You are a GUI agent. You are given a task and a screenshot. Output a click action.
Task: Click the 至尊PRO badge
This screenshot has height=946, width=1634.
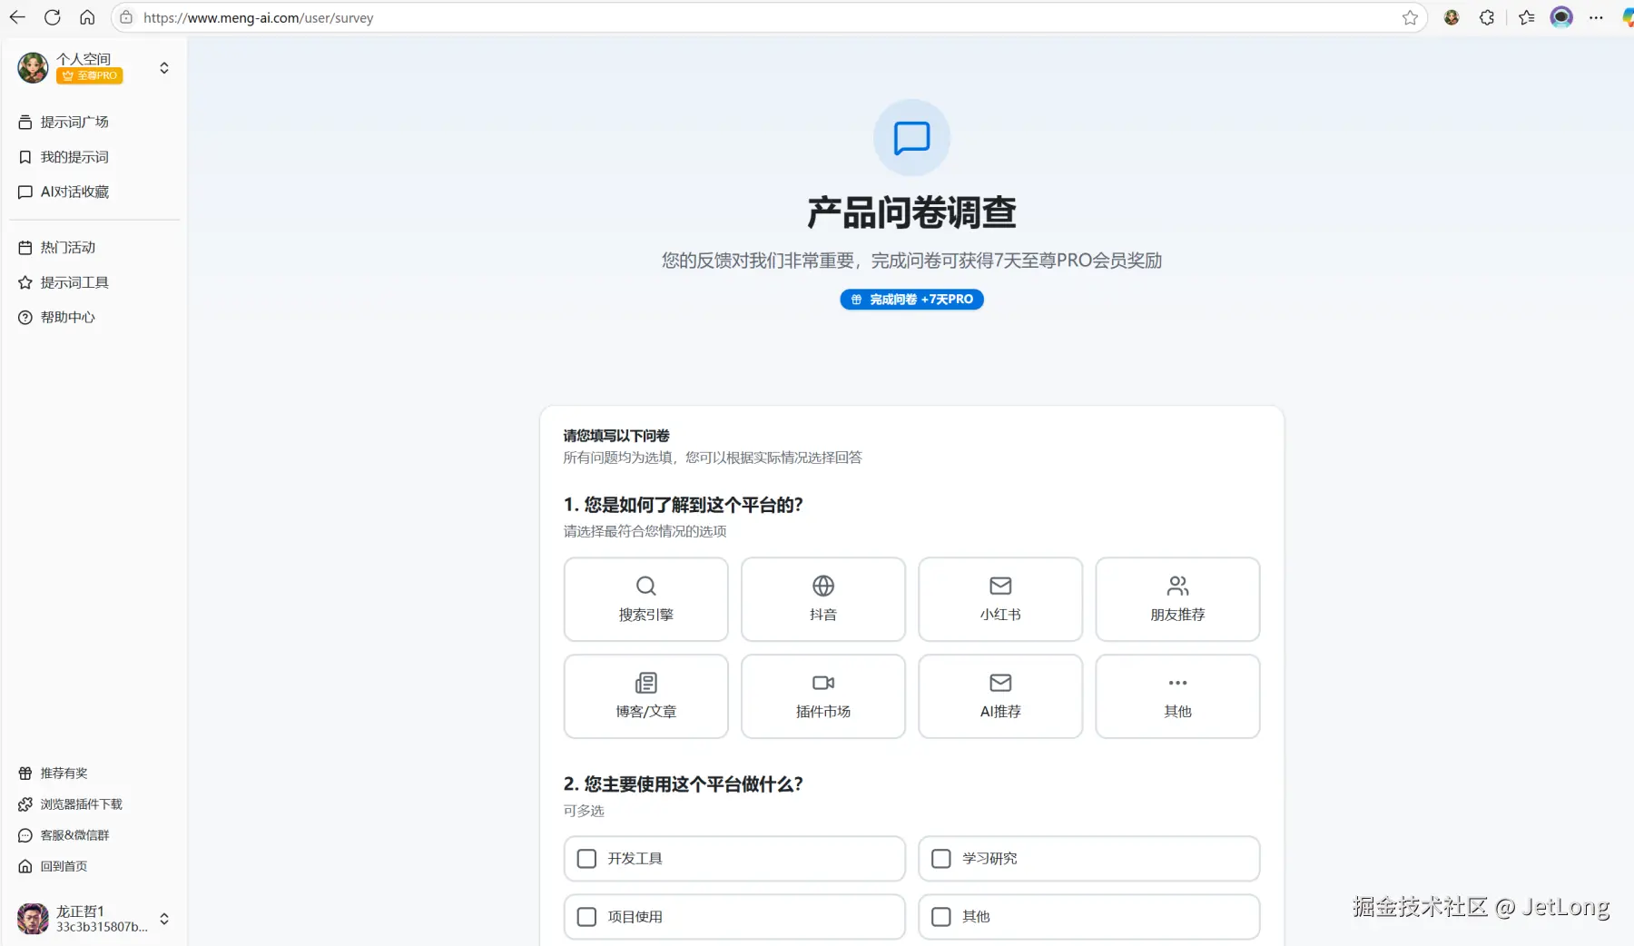tap(90, 76)
